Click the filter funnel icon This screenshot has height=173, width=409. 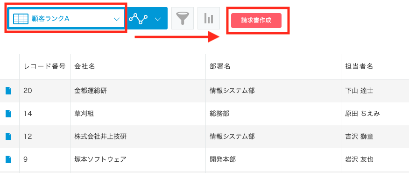(183, 18)
